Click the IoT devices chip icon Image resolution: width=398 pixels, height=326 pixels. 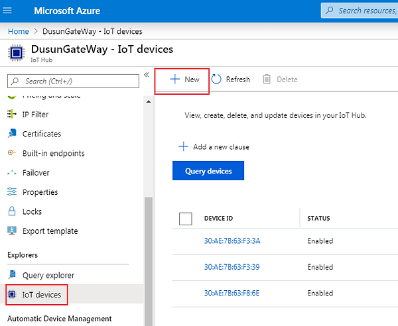(12, 294)
